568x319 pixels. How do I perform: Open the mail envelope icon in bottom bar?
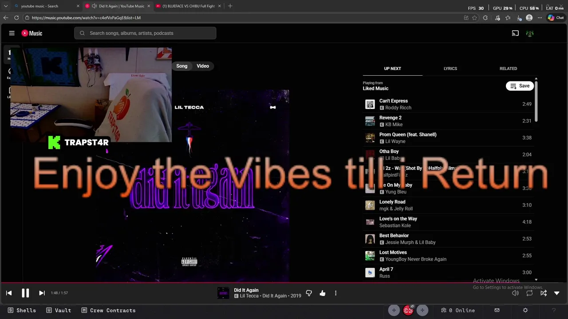[x=497, y=311]
